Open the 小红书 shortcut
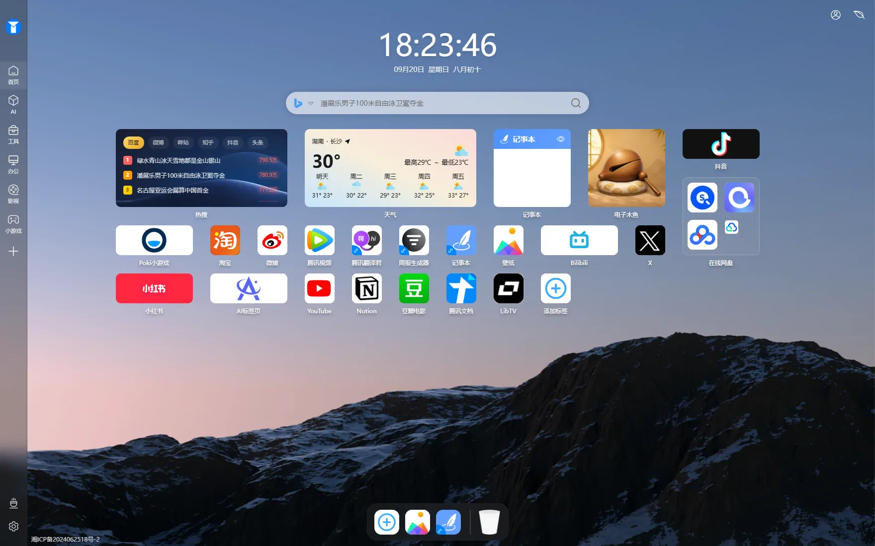The height and width of the screenshot is (546, 875). coord(154,288)
